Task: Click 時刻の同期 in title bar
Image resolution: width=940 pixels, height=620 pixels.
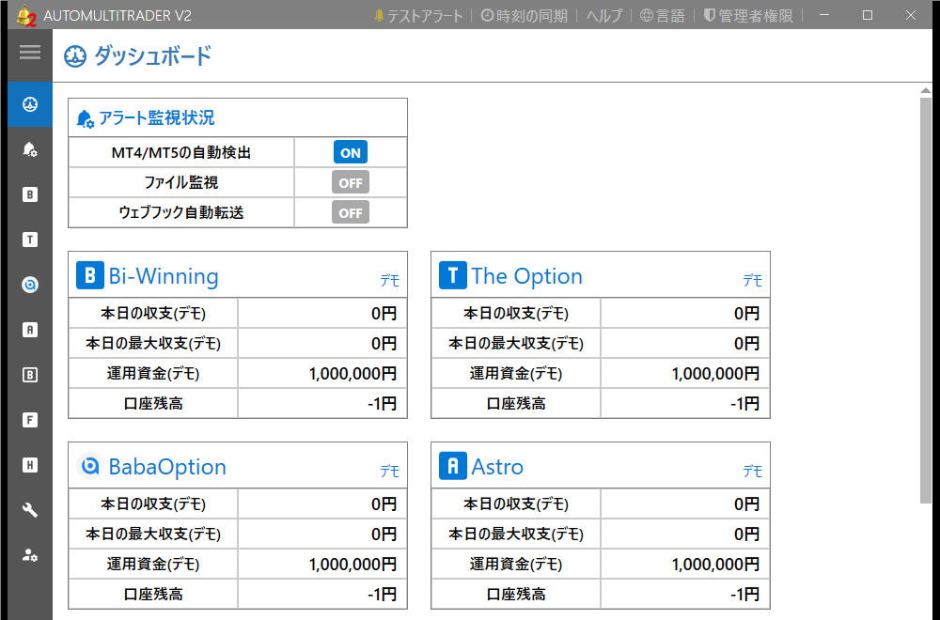Action: click(x=524, y=16)
